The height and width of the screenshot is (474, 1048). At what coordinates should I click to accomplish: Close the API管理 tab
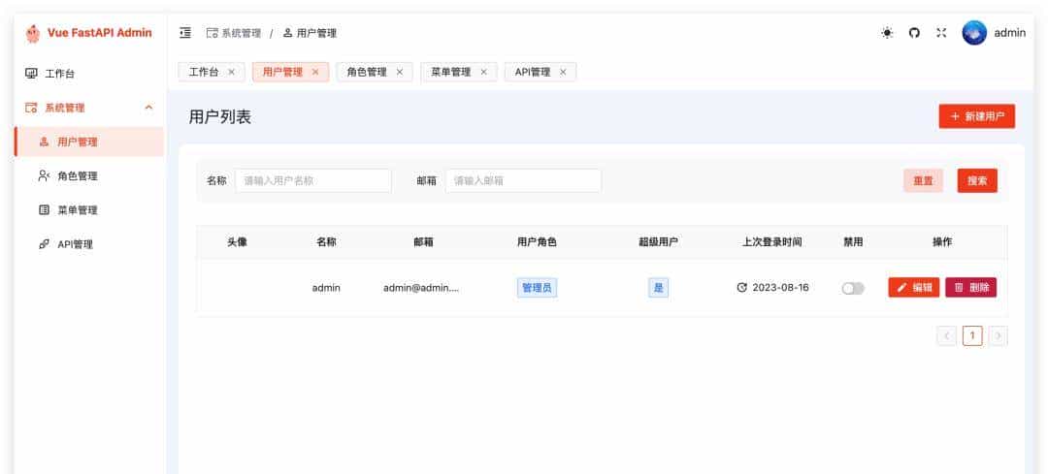(x=563, y=72)
